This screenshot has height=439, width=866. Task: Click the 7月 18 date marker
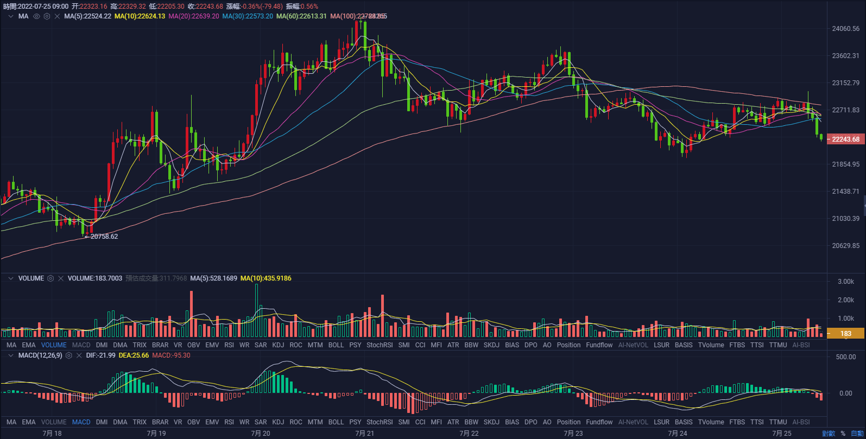click(52, 434)
